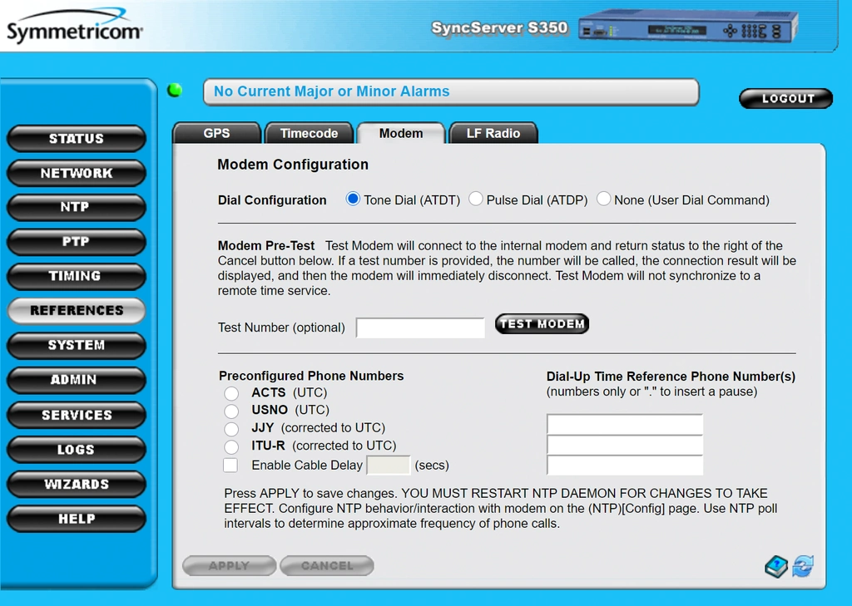Click the green alarm status indicator
Screen dimensions: 852x606
pos(175,90)
